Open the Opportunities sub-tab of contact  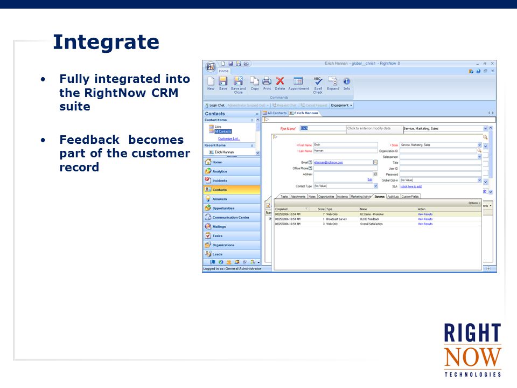coord(326,196)
